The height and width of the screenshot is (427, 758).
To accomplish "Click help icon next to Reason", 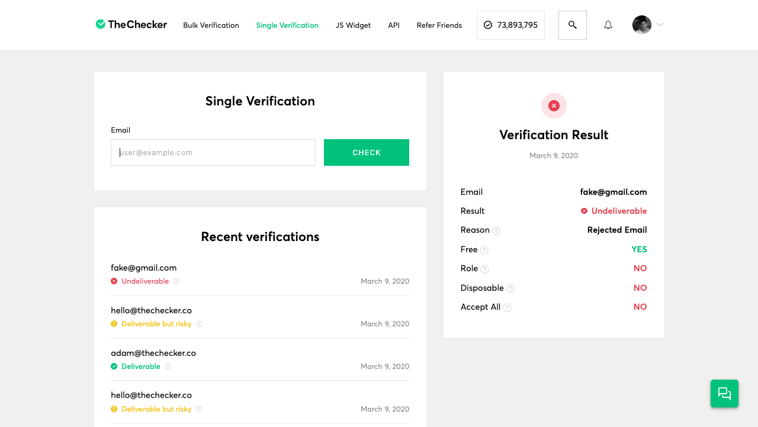I will tap(496, 231).
